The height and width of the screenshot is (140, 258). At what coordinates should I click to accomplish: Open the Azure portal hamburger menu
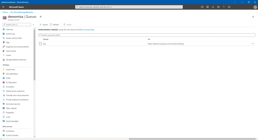point(3,7)
